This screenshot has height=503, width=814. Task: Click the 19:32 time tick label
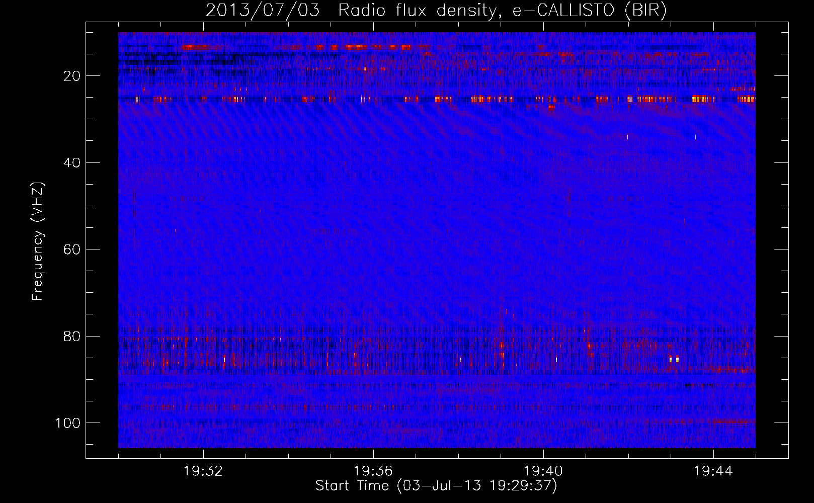(x=203, y=471)
